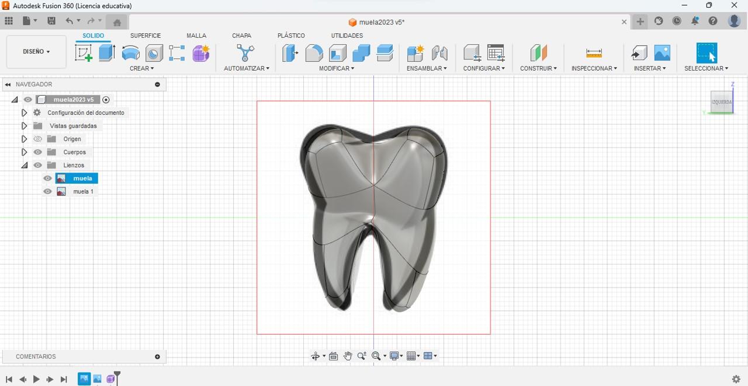
Task: Open the CREAR dropdown menu
Action: pos(142,68)
